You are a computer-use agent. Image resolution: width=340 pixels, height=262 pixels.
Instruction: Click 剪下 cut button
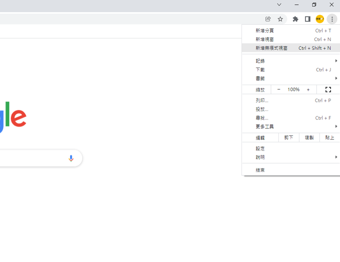click(289, 138)
